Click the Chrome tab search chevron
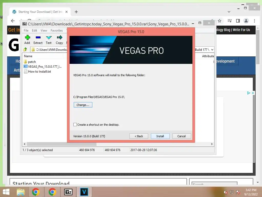 pos(229,12)
